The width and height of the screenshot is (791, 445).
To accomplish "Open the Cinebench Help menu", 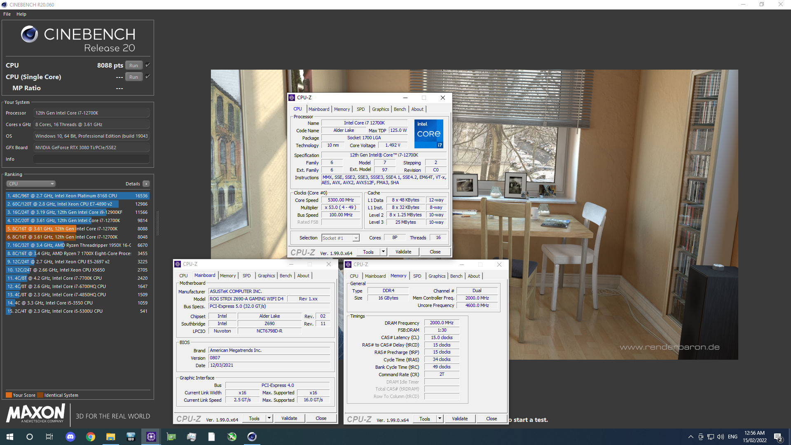I will click(x=21, y=14).
